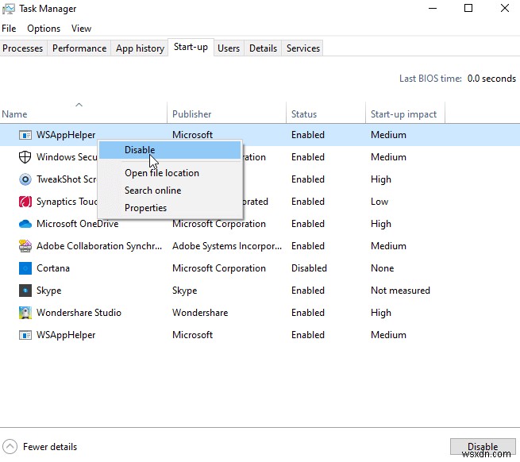Minimize the Task Manager window
Screen dimensions: 520x462
click(433, 8)
